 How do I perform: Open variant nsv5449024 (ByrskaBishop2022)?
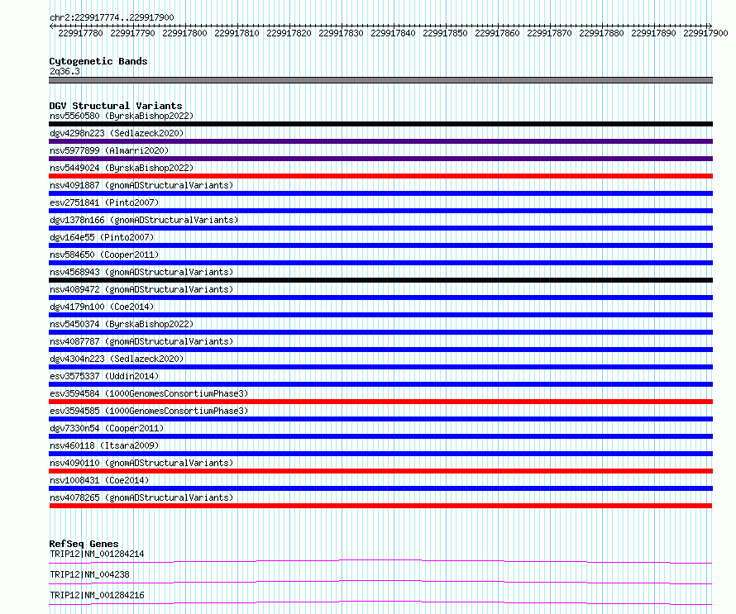pyautogui.click(x=122, y=168)
